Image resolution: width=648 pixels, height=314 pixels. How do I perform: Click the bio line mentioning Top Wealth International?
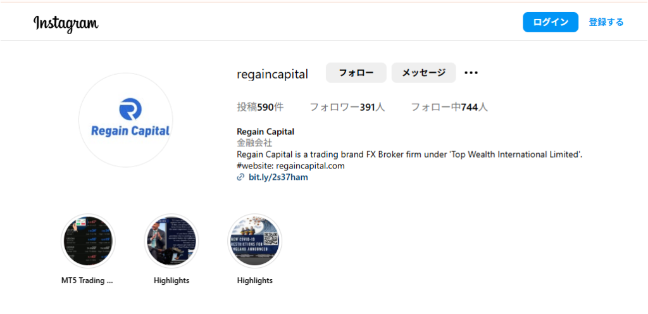(x=409, y=154)
